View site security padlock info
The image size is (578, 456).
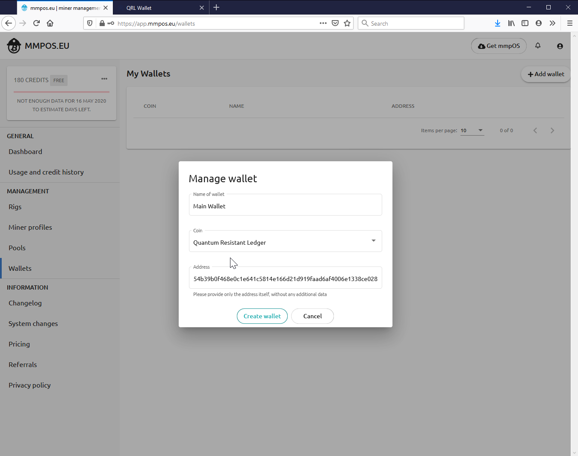coord(102,23)
